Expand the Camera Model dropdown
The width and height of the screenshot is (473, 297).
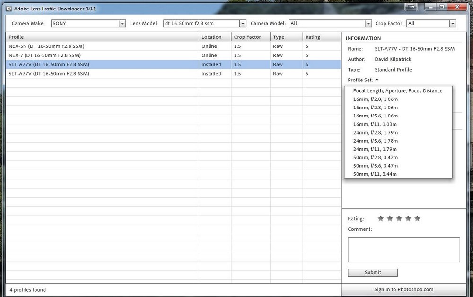(x=330, y=24)
